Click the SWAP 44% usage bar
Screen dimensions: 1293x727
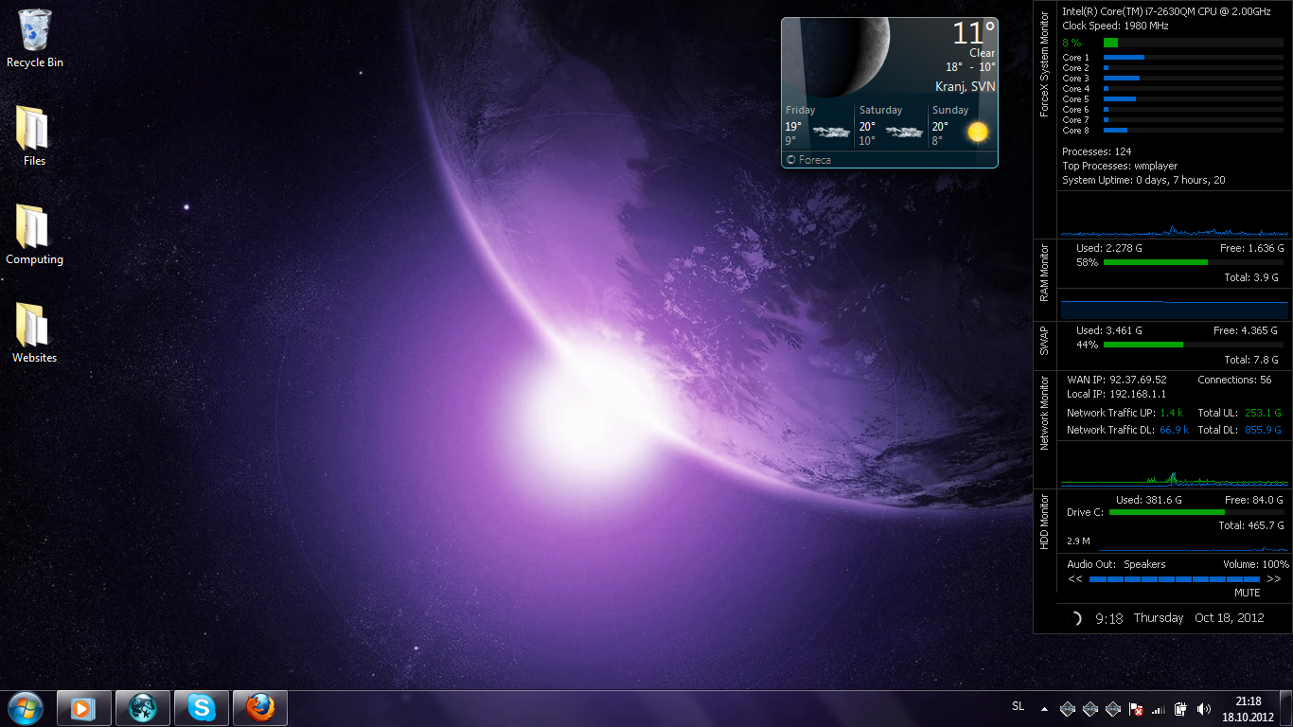pos(1194,345)
